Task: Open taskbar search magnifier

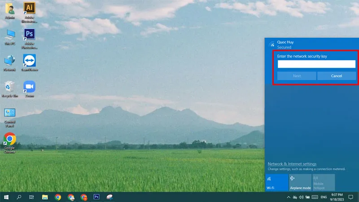Action: tap(19, 197)
